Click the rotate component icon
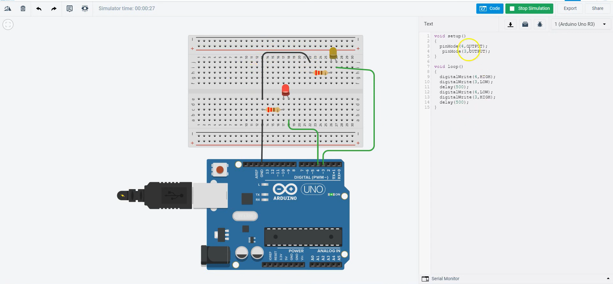The width and height of the screenshot is (613, 284). click(x=8, y=9)
